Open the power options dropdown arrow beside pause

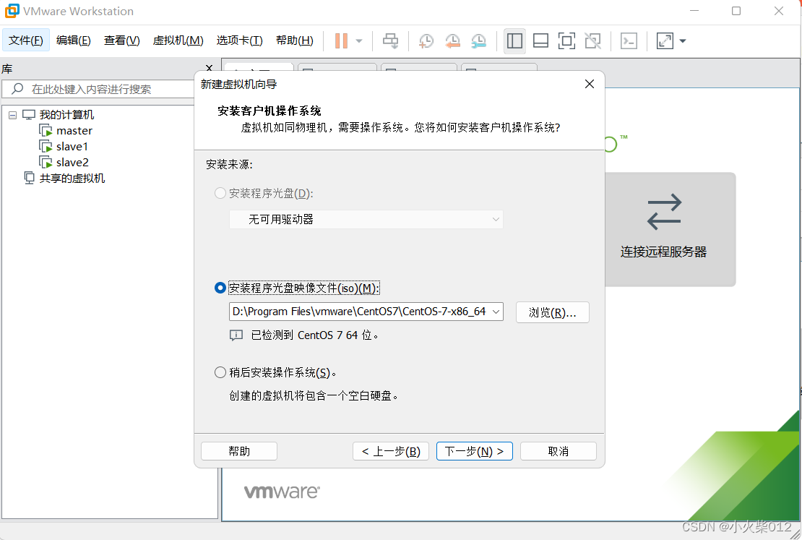tap(359, 41)
